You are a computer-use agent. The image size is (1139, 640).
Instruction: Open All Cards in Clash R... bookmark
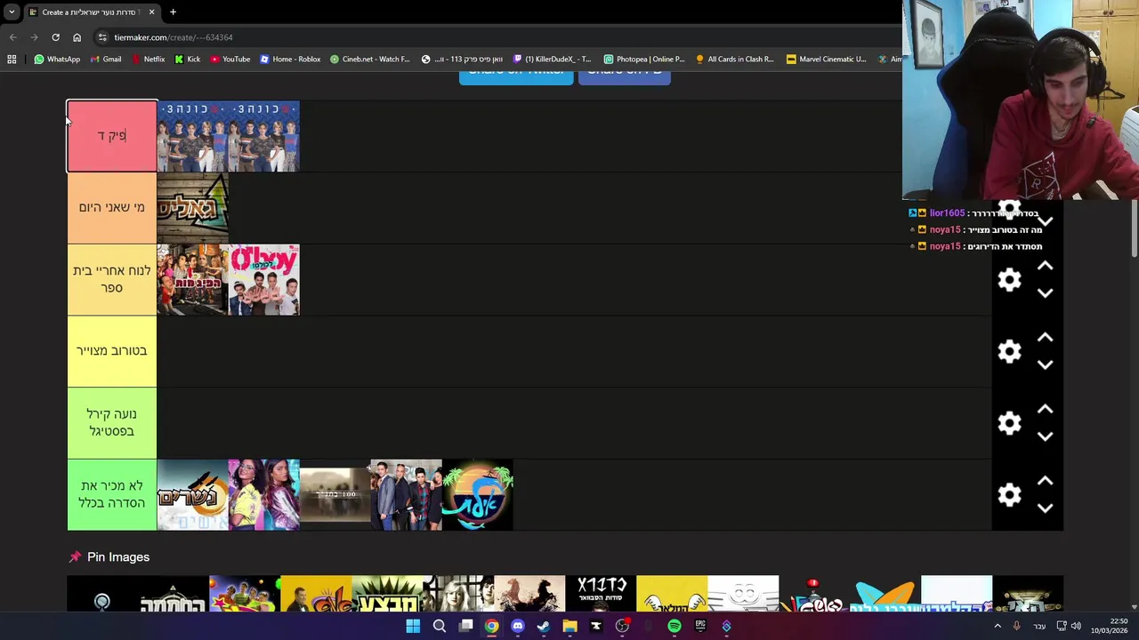tap(735, 60)
